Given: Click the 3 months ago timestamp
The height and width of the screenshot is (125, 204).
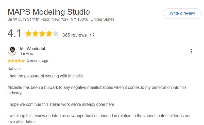Looking at the screenshot, I should 38,61.
